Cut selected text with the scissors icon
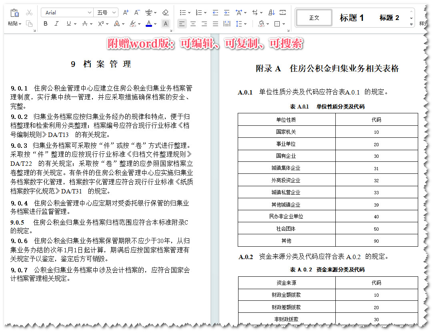The width and height of the screenshot is (435, 334). (x=29, y=12)
